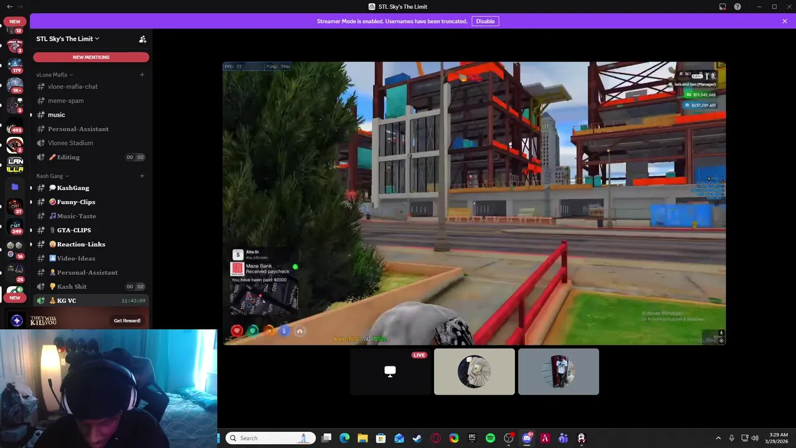This screenshot has height=448, width=796.
Task: Click the Get Reward! button
Action: tap(127, 320)
